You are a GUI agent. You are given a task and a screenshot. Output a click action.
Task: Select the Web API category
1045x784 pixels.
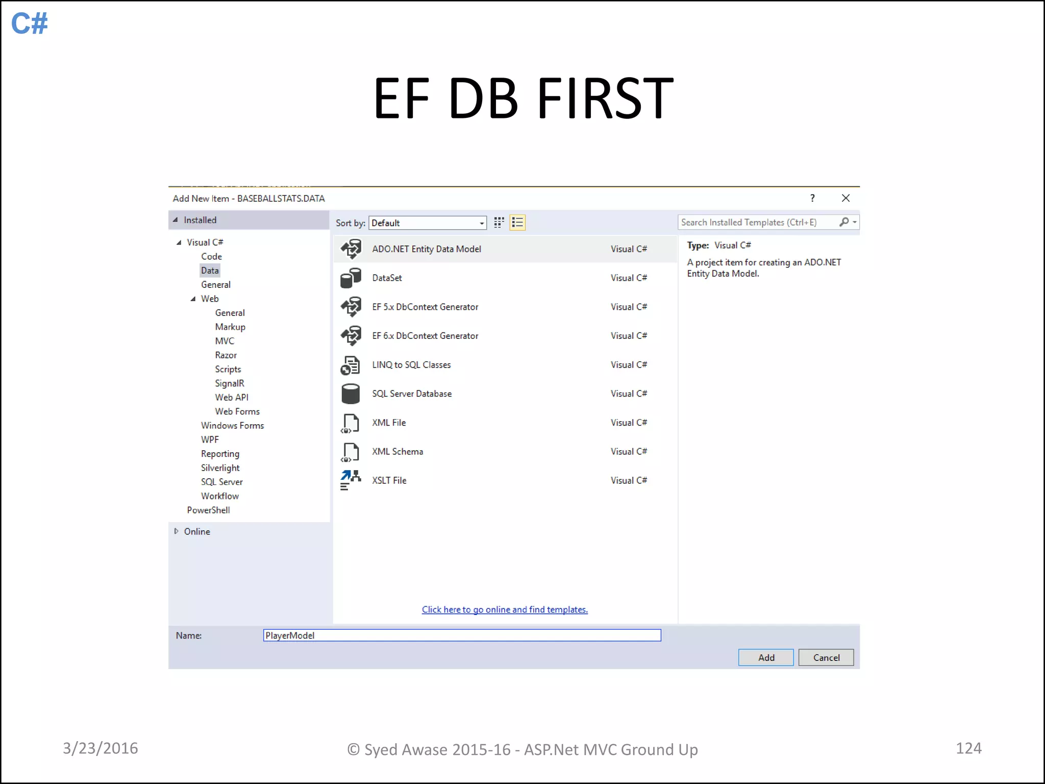coord(232,398)
